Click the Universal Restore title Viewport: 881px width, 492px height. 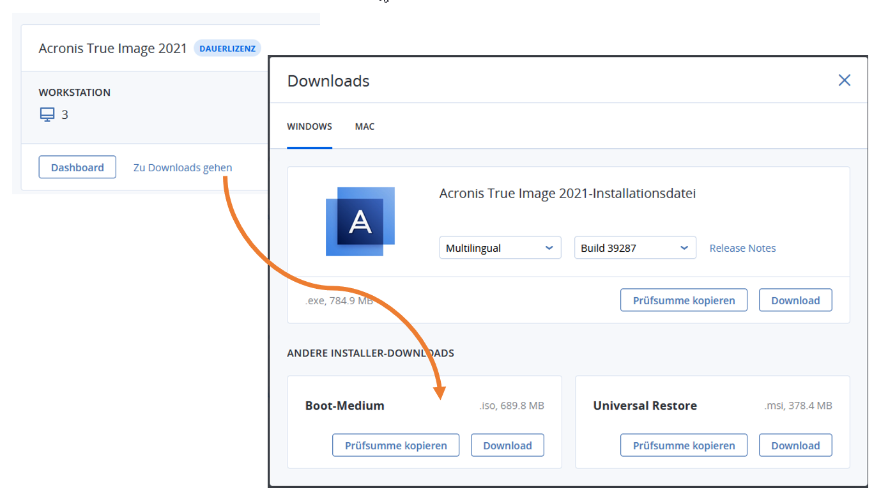tap(645, 406)
